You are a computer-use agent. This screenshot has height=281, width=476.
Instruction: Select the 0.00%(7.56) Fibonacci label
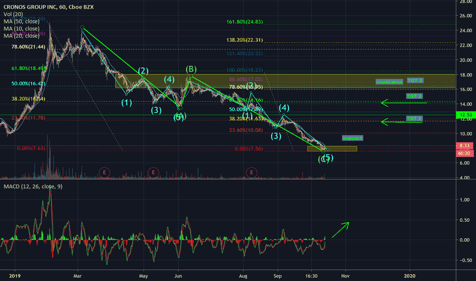249,149
